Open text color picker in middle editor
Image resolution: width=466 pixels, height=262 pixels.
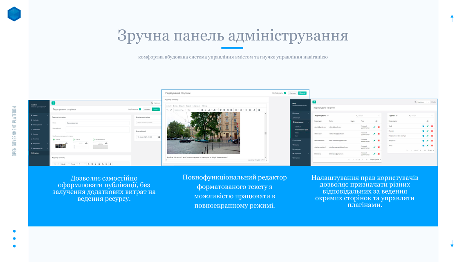click(209, 110)
